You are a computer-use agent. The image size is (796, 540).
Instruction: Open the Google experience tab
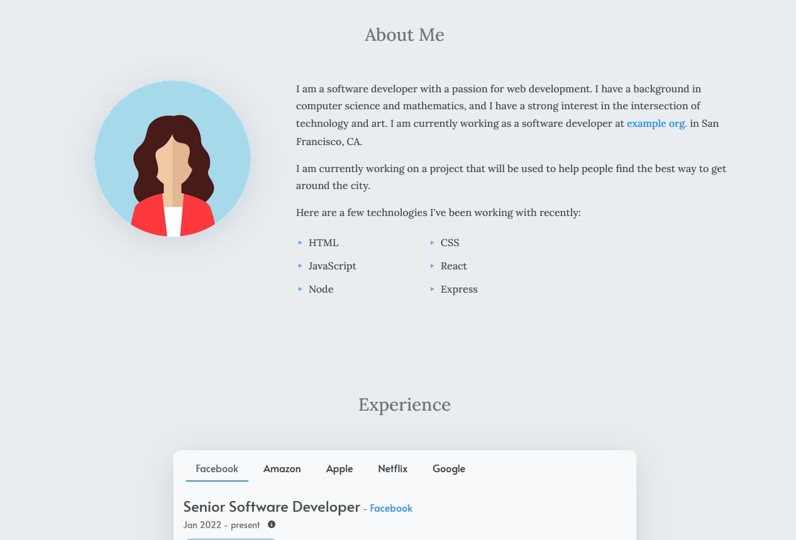448,468
